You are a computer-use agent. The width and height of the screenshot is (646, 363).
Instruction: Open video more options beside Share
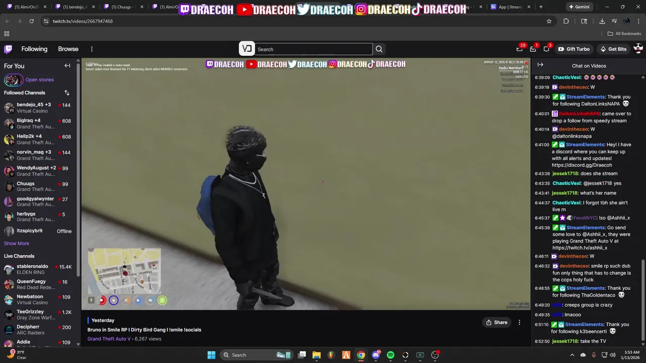coord(519,323)
